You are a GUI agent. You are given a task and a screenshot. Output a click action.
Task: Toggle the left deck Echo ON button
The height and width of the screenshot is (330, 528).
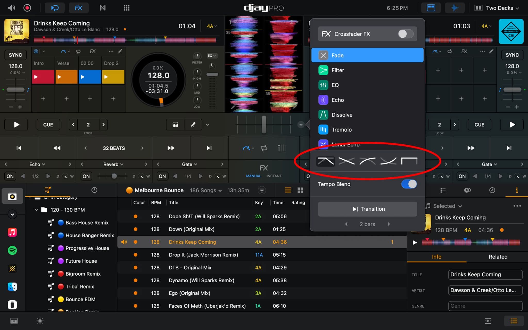pyautogui.click(x=10, y=176)
